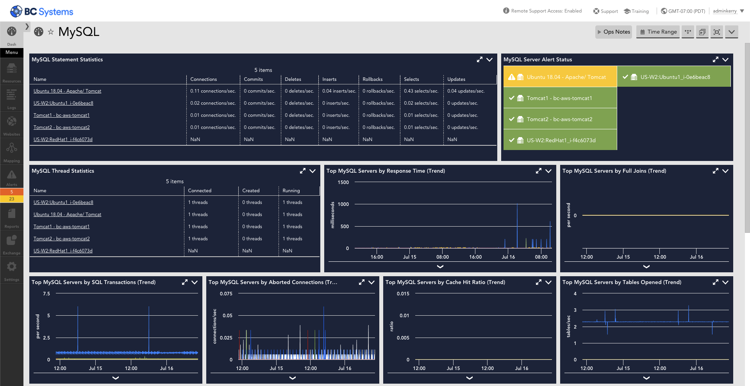Click the three-dots options toolbar button

point(688,32)
